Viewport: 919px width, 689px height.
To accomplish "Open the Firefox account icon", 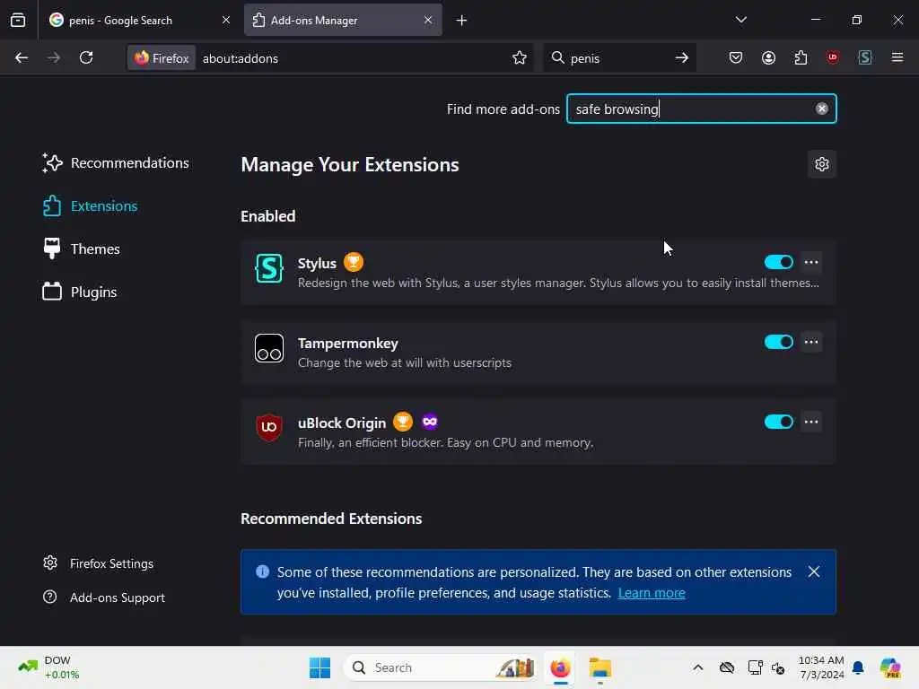I will coord(768,57).
